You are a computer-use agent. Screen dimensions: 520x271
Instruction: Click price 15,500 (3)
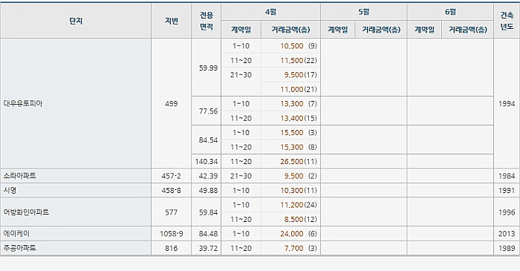click(x=299, y=132)
